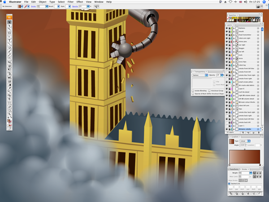Image resolution: width=269 pixels, height=202 pixels.
Task: Open the stroke Weight dropdown arrow
Action: [251, 173]
